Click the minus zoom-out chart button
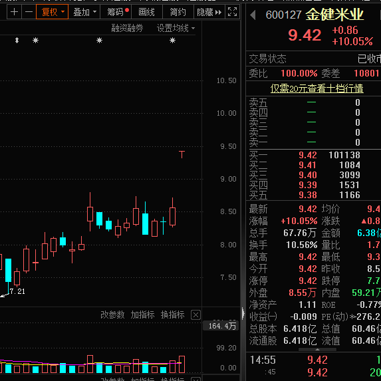The image size is (381, 381). click(x=29, y=12)
